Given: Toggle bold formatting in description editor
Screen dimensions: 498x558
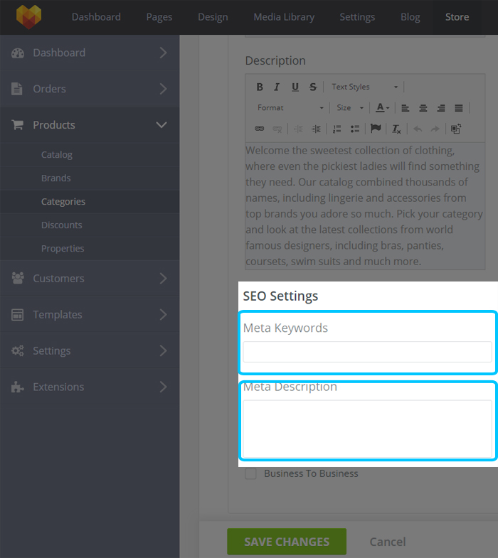Looking at the screenshot, I should click(x=260, y=87).
